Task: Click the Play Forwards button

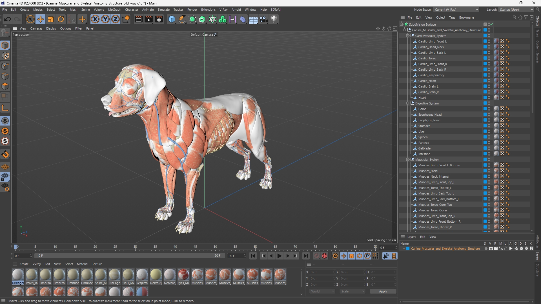Action: 280,256
